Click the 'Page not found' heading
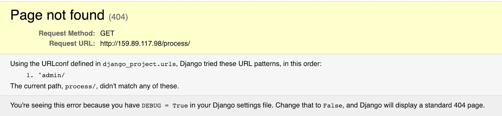The height and width of the screenshot is (116, 502). point(57,15)
